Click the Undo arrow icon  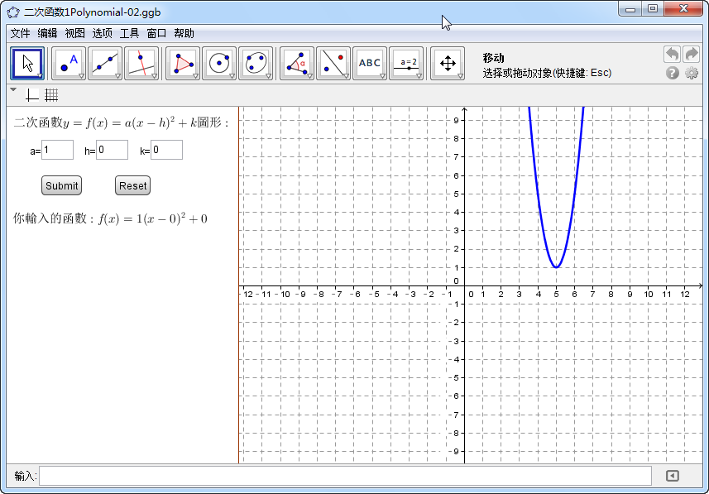point(672,55)
